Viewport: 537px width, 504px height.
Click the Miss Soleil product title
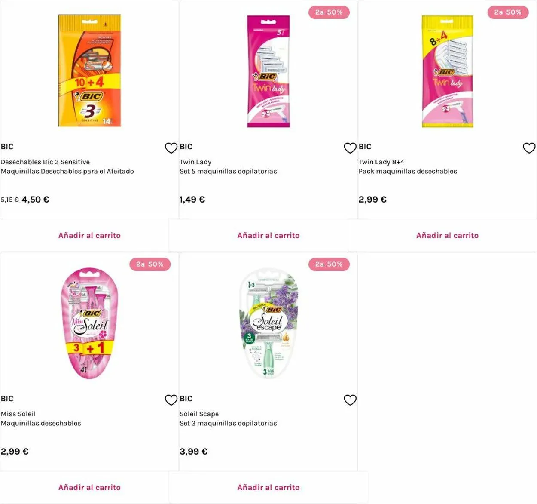point(18,414)
